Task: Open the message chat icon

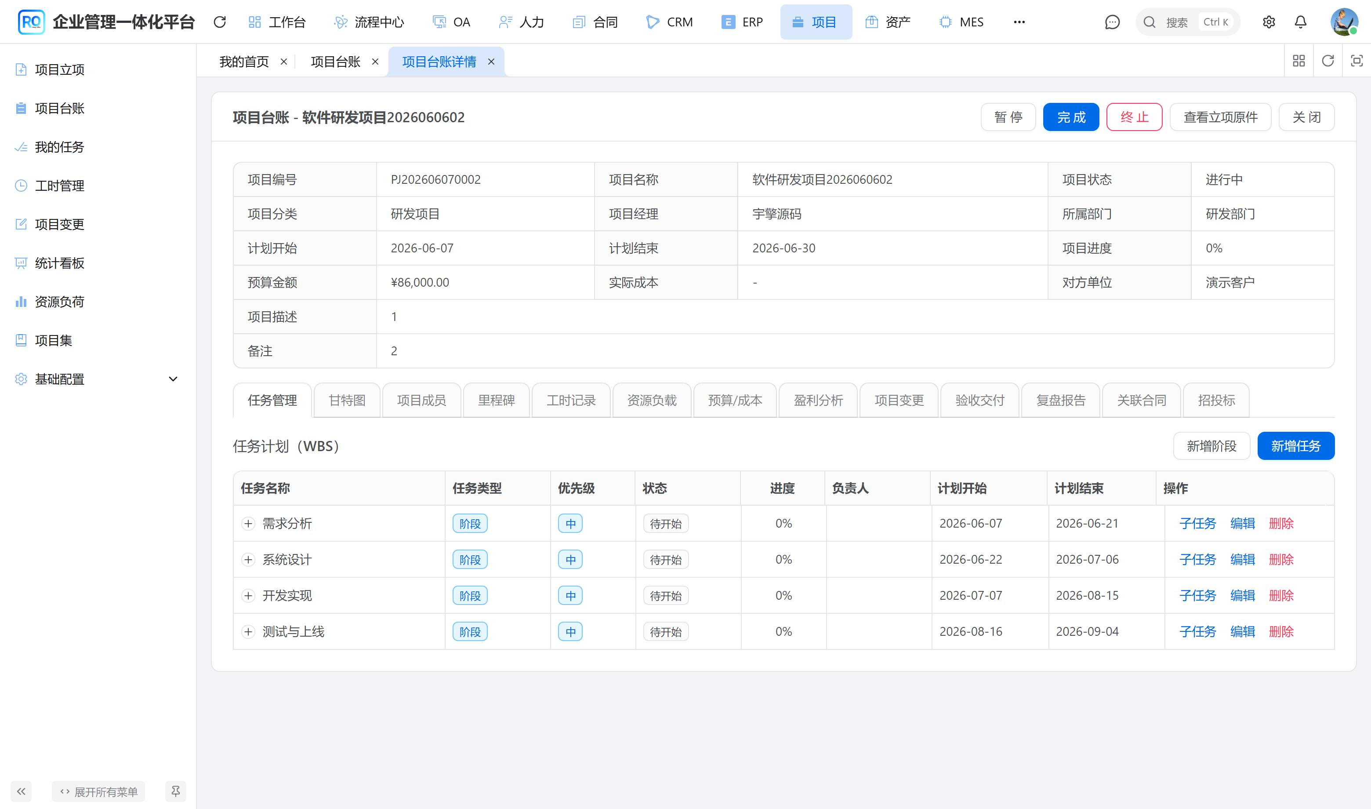Action: pos(1112,22)
